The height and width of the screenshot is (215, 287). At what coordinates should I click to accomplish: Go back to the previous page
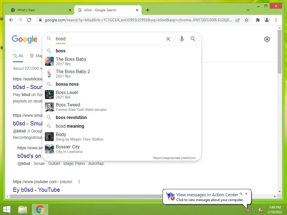(x=11, y=20)
